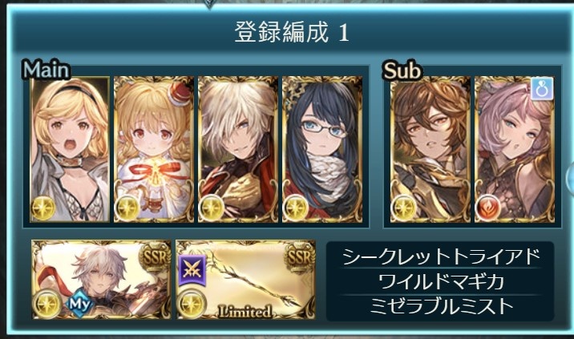Click light element icon on glasses character
This screenshot has height=339, width=574.
pyautogui.click(x=296, y=208)
